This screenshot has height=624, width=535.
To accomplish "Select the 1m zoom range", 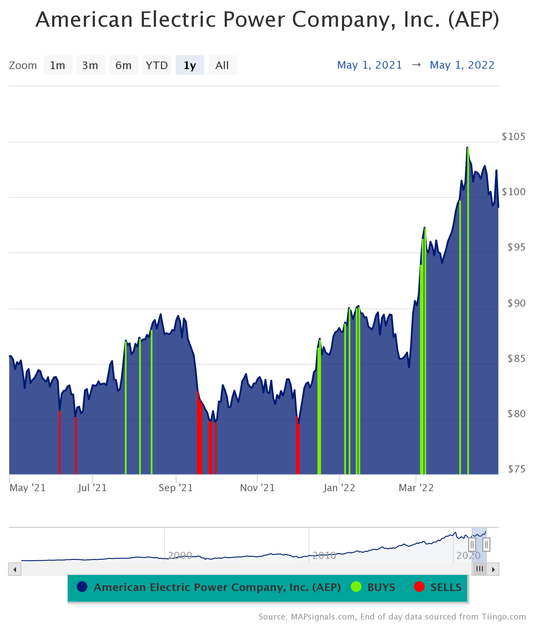I will coord(58,65).
